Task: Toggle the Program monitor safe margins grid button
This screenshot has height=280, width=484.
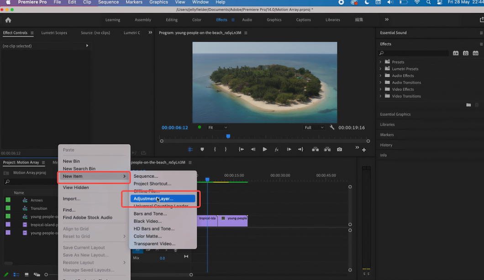Action: click(190, 150)
